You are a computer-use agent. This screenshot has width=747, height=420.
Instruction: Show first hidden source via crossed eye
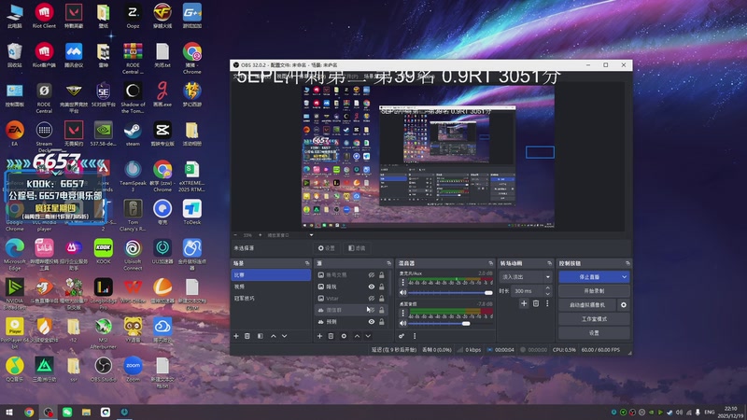371,275
